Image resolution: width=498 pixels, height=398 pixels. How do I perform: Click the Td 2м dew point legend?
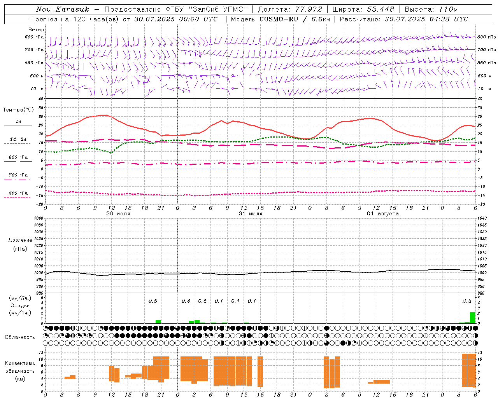coord(18,139)
